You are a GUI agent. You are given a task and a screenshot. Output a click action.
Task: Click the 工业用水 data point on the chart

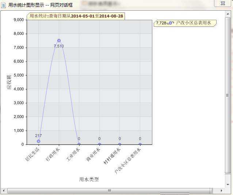pos(79,144)
